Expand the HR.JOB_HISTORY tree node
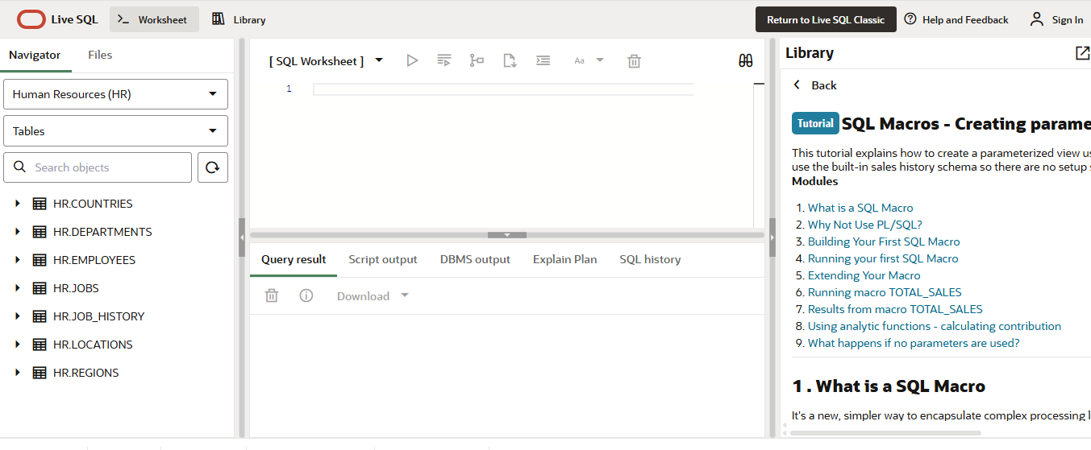The width and height of the screenshot is (1091, 450). coord(18,316)
